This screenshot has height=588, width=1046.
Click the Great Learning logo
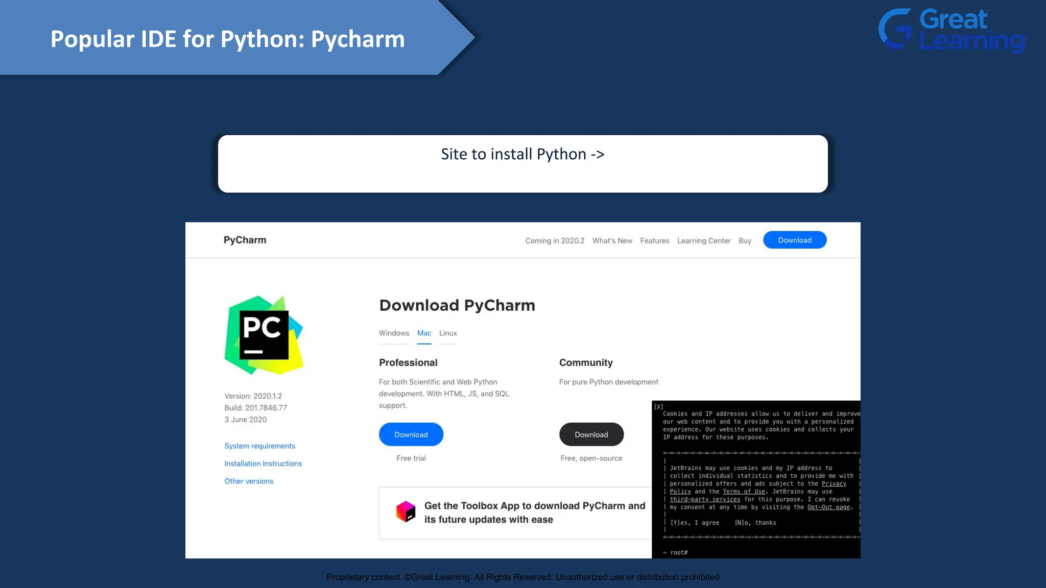click(x=952, y=30)
